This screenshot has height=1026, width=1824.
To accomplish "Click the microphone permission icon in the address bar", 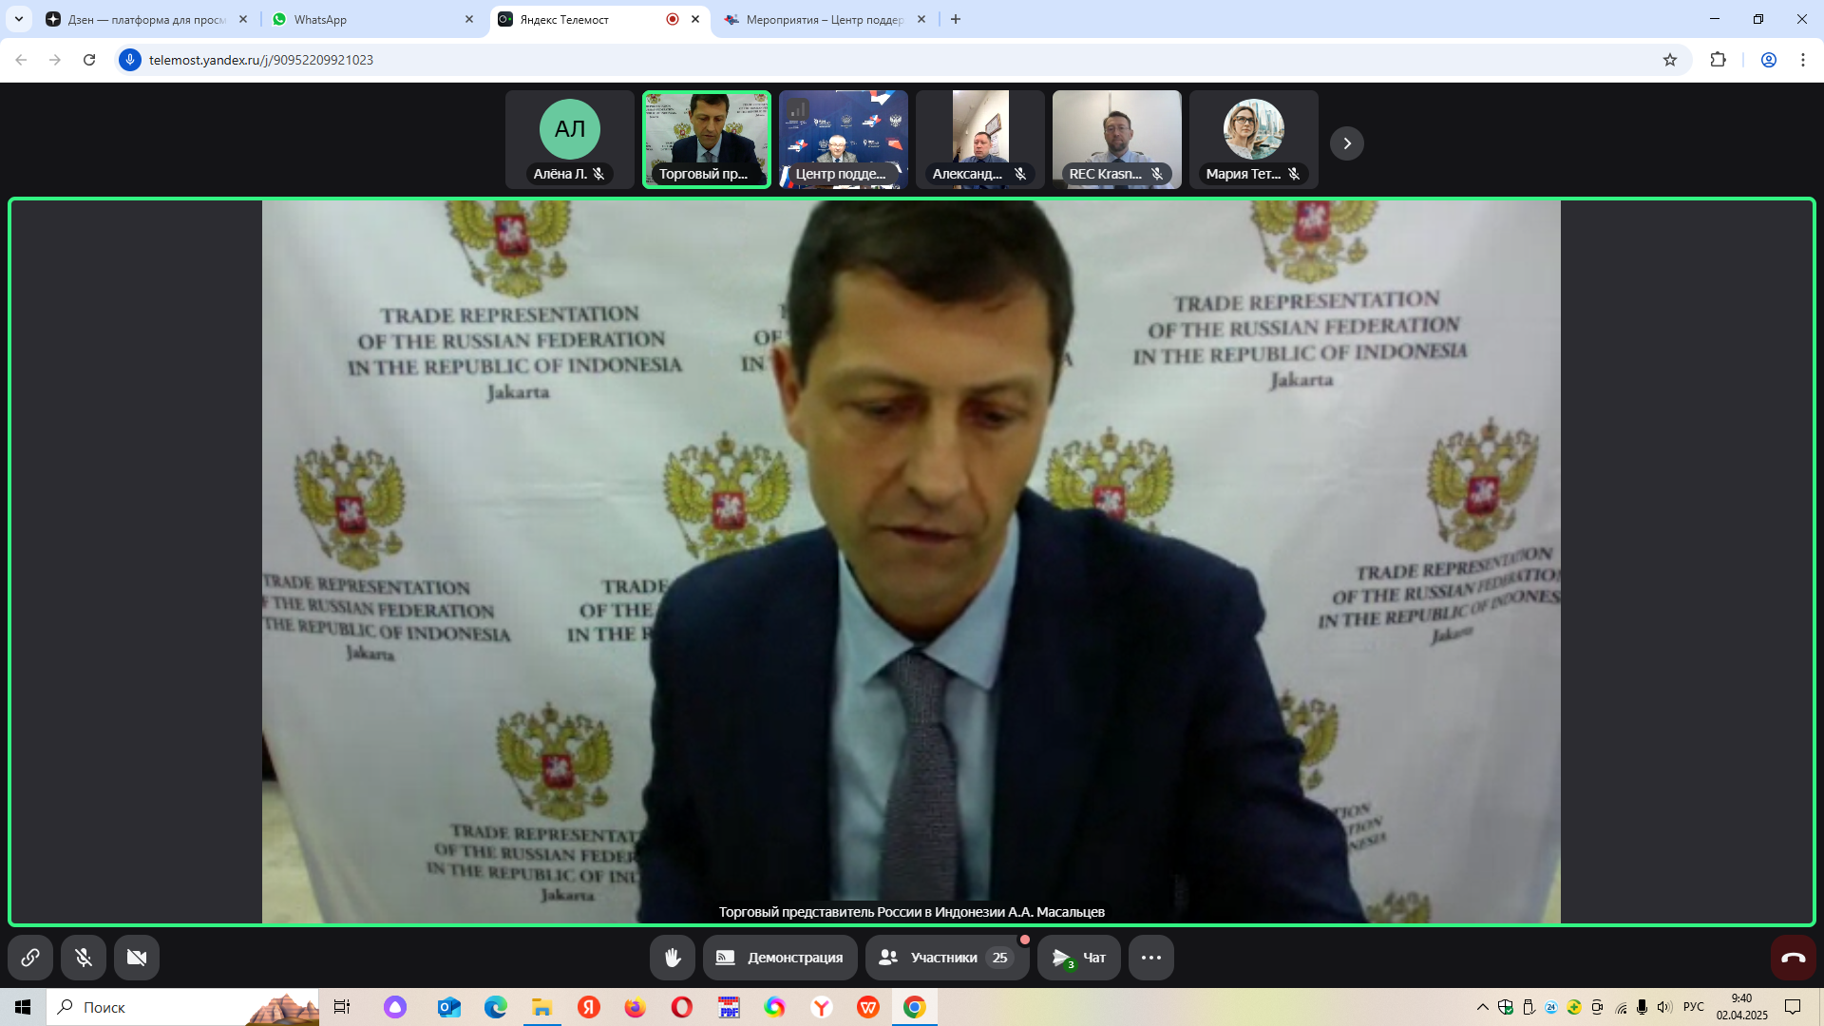I will point(130,60).
